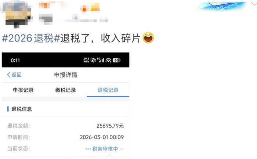This screenshot has height=159, width=257.
Task: Tap the laughing emoji in the post
Action: pos(148,38)
